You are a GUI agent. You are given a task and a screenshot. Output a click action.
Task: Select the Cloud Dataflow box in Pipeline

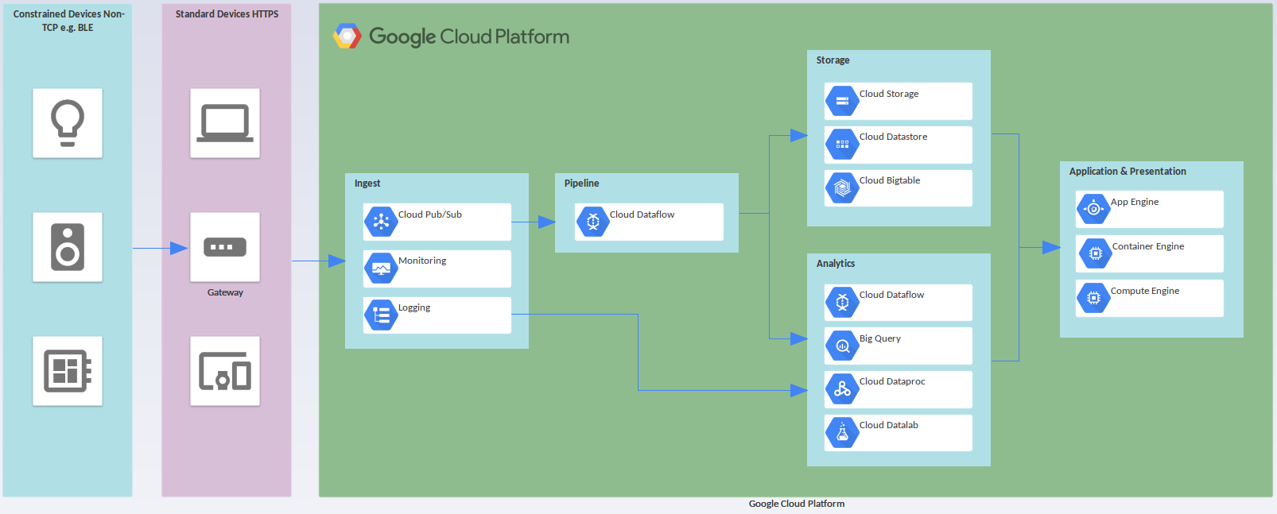[649, 222]
